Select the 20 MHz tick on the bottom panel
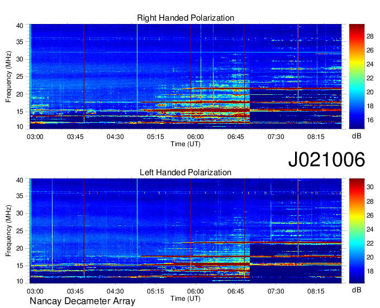Screen dimensions: 380x308 pyautogui.click(x=20, y=248)
